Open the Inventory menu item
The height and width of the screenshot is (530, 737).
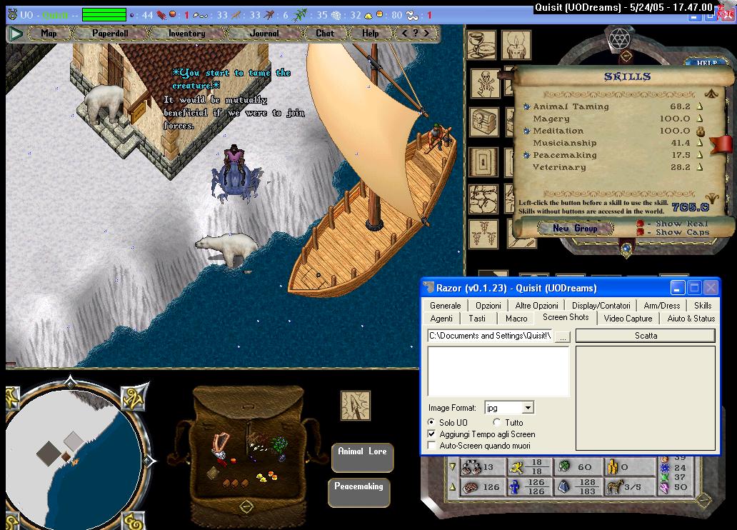click(186, 34)
